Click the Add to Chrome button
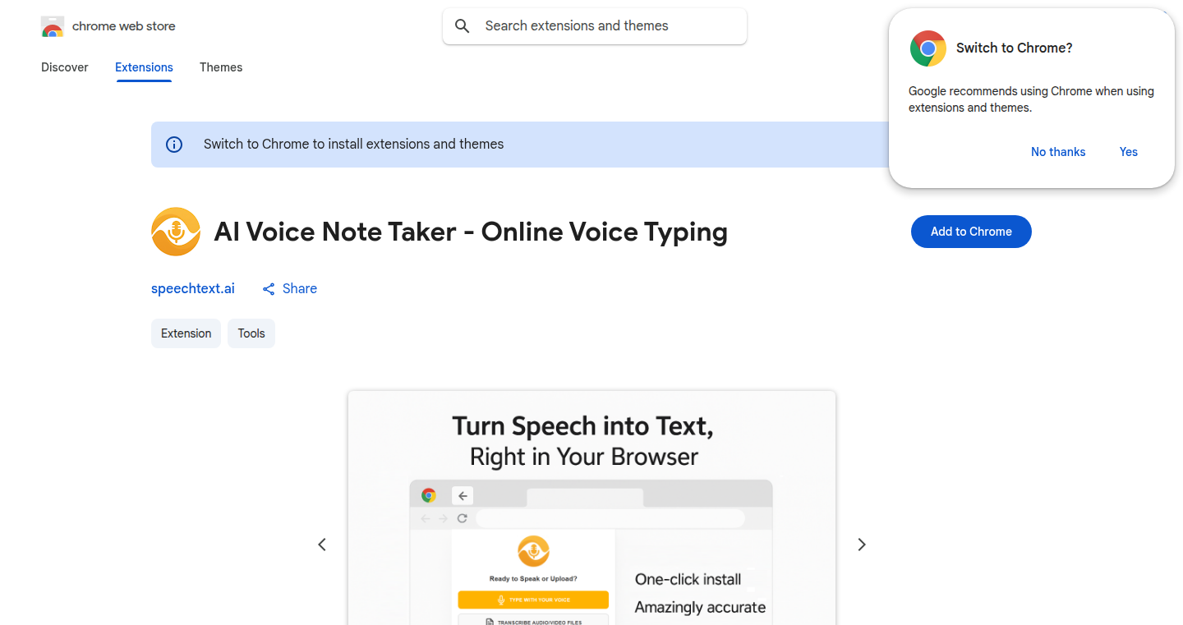This screenshot has width=1183, height=625. [x=971, y=232]
